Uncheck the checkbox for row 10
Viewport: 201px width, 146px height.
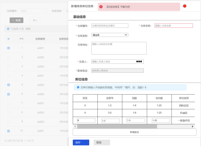(8, 131)
